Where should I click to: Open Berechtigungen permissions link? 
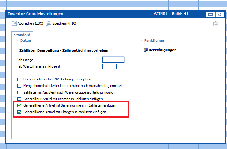coord(162,50)
